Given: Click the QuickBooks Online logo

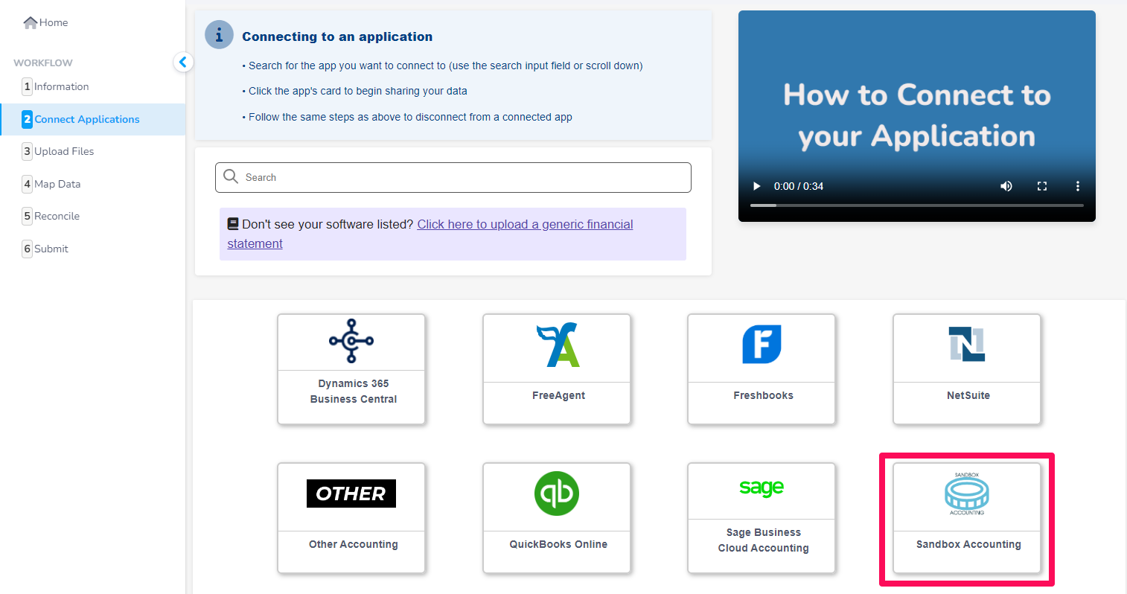Looking at the screenshot, I should [557, 494].
